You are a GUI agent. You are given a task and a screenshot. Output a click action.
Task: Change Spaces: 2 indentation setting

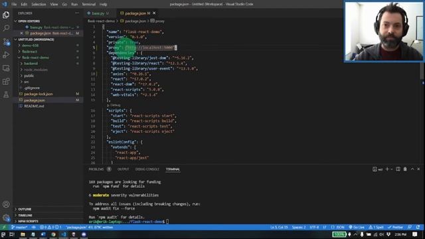tap(299, 227)
